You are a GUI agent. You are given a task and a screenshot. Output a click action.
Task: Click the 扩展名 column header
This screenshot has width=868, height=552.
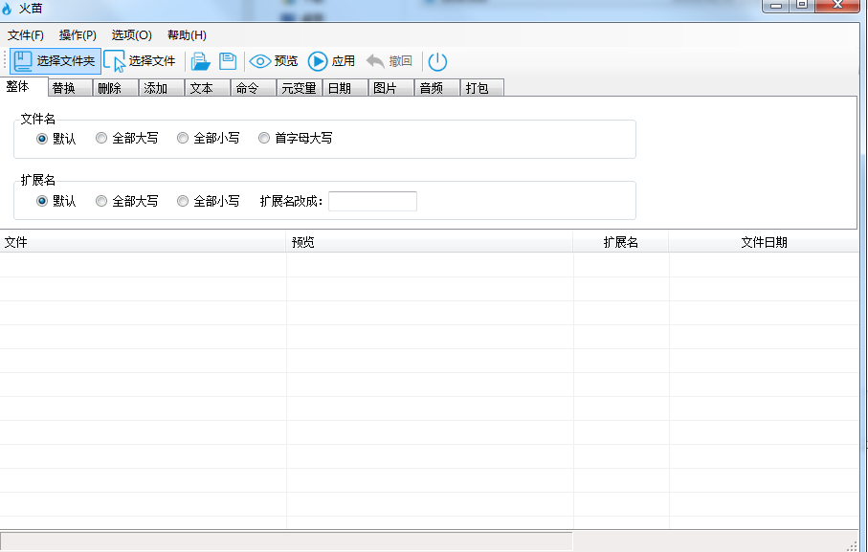tap(621, 242)
